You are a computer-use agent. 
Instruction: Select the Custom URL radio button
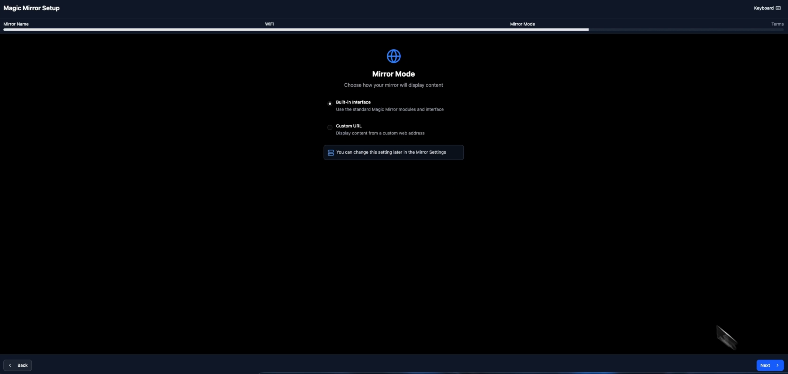click(x=330, y=127)
